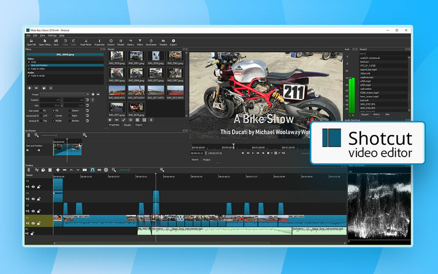Open the View menu
The image size is (438, 274).
[42, 35]
